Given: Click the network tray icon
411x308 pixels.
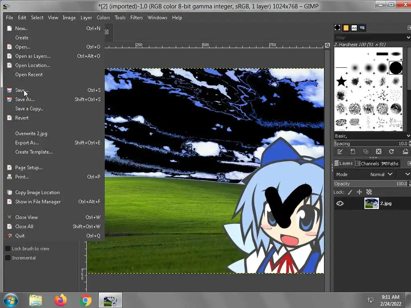Looking at the screenshot, I should (x=370, y=300).
